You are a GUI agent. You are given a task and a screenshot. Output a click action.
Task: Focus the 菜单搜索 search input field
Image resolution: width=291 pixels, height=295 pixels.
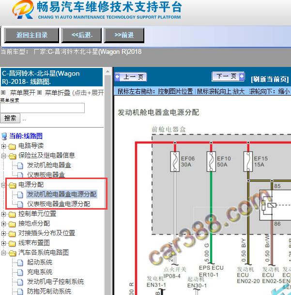click(42, 108)
